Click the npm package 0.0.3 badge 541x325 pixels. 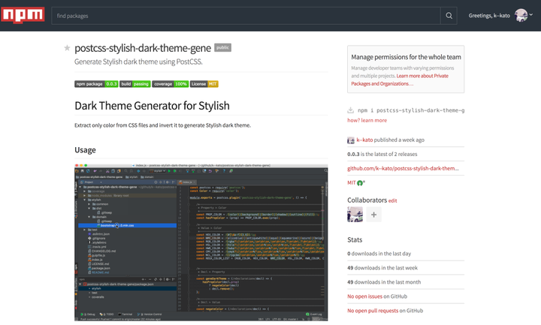tap(96, 84)
